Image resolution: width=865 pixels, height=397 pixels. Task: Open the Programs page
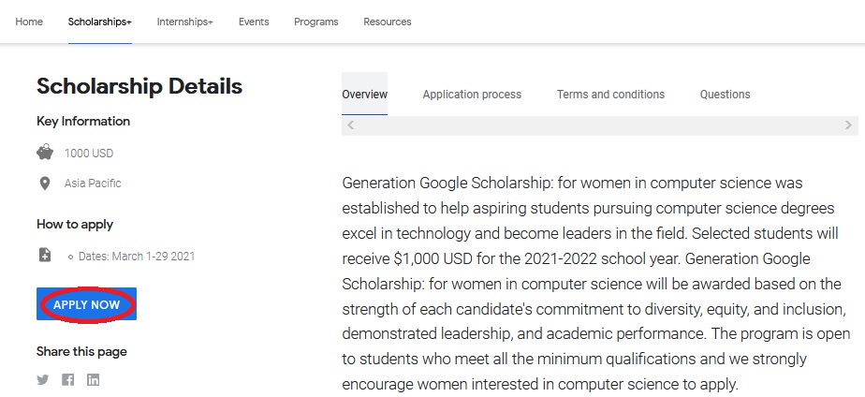(316, 22)
